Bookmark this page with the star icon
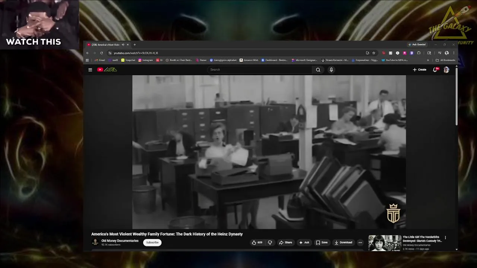 [374, 53]
